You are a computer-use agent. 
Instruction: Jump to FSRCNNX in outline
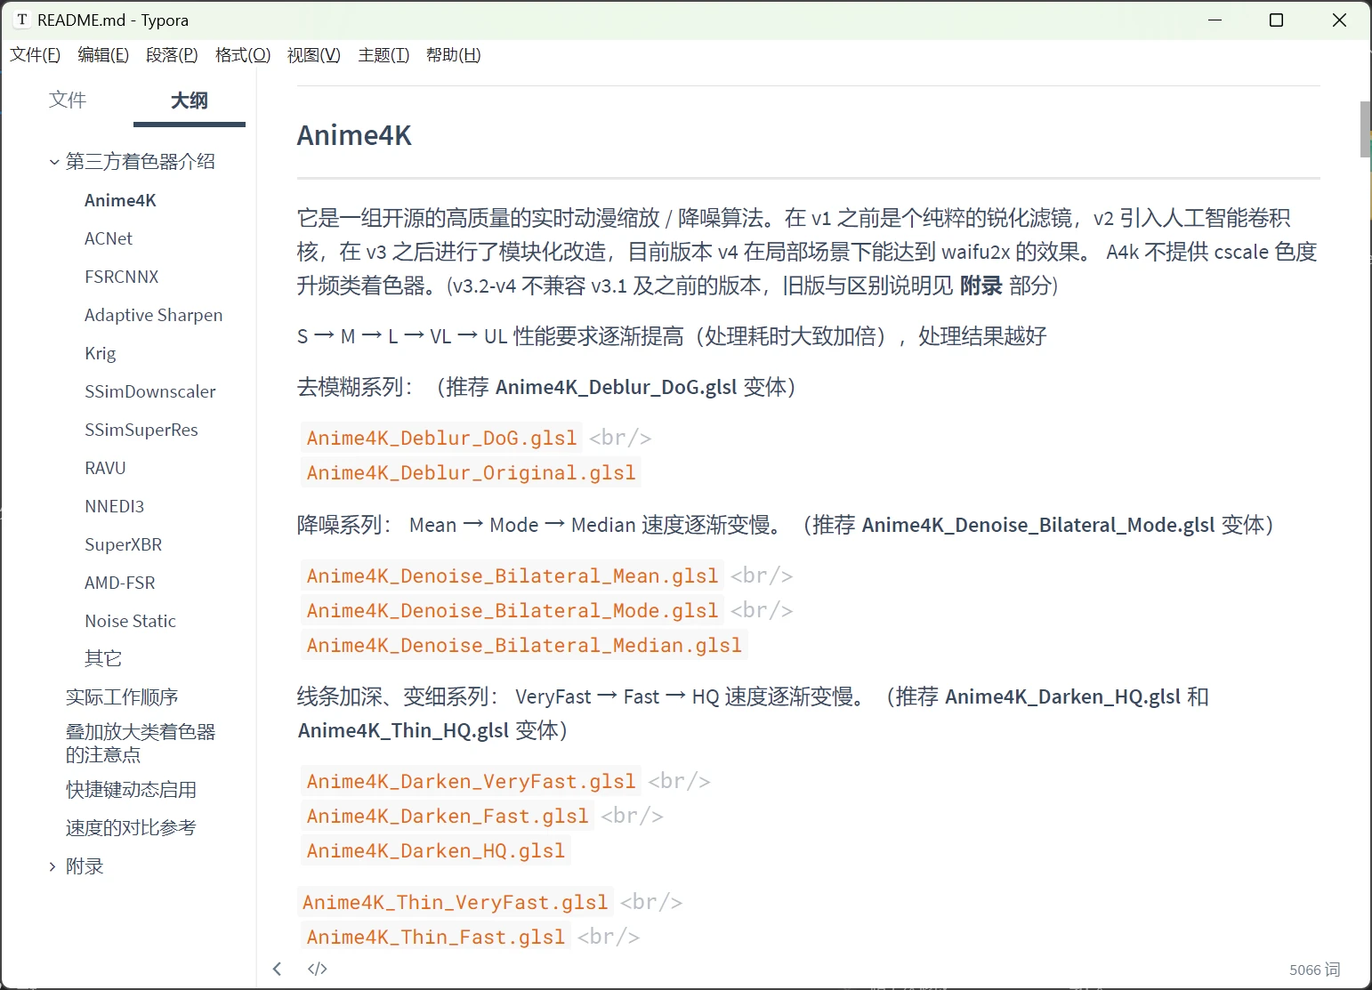click(122, 277)
